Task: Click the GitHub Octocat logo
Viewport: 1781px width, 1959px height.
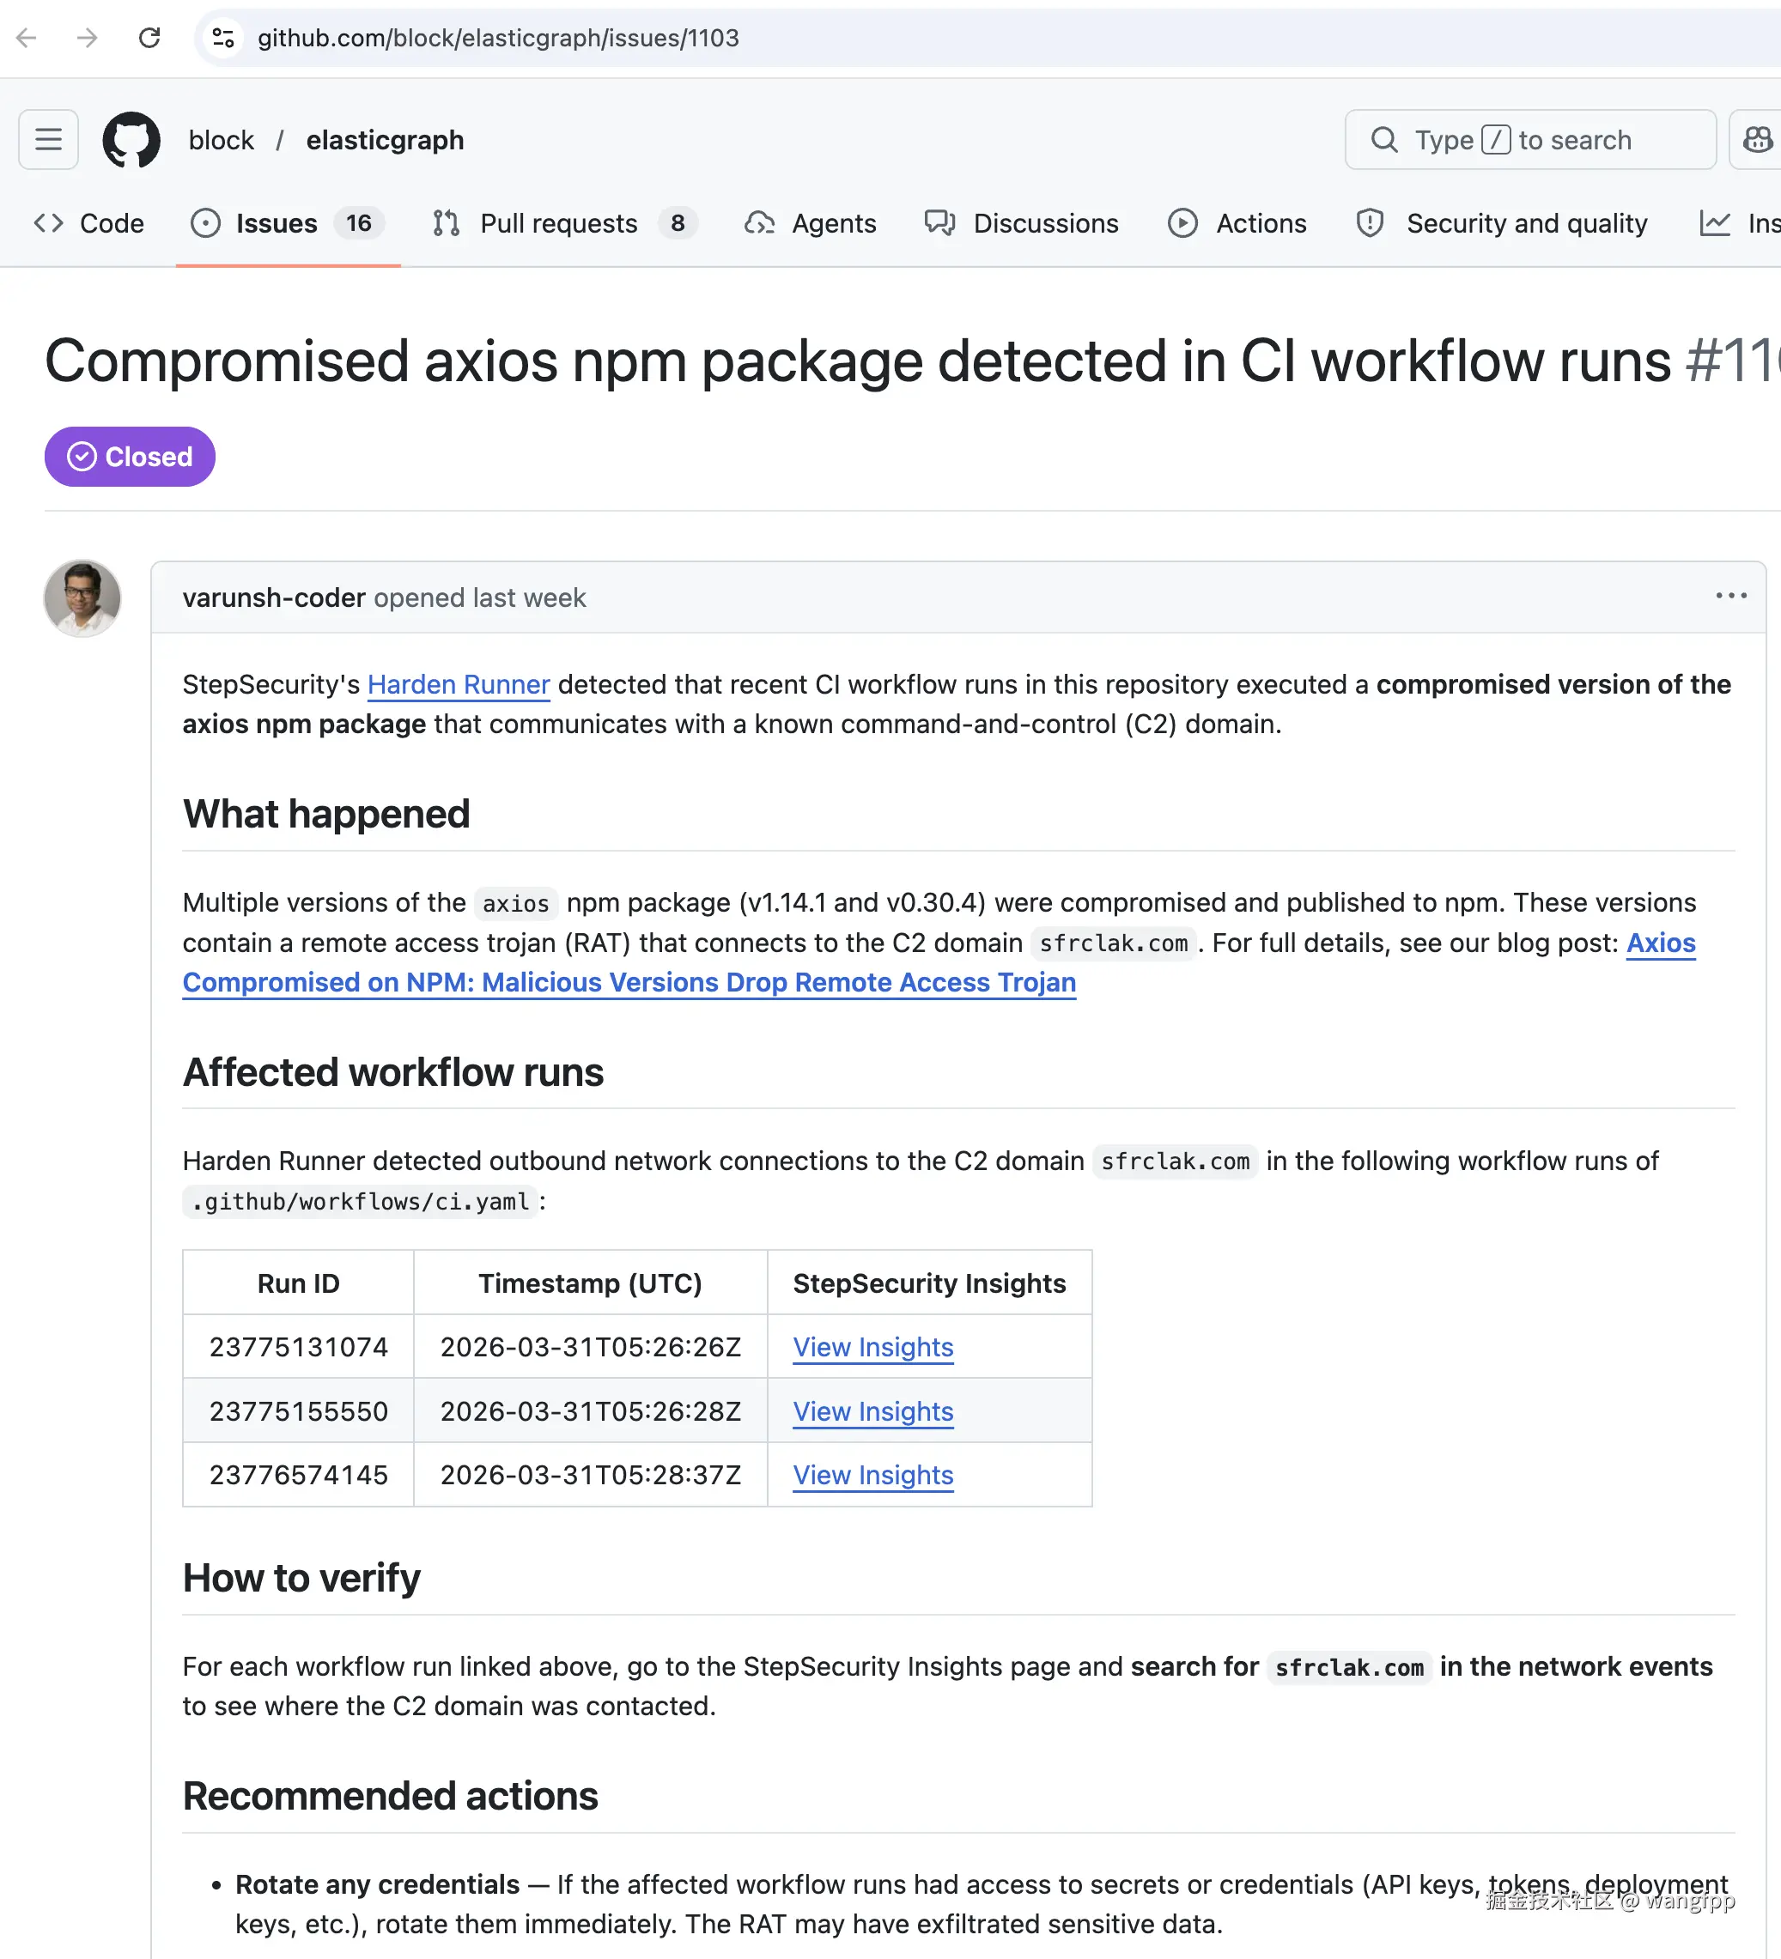Action: click(131, 140)
